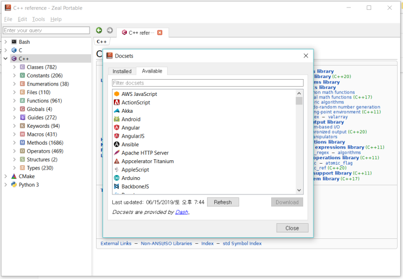Screen dimensions: 403x279
Task: Close the C++ reference tab via red X
Action: click(x=160, y=33)
